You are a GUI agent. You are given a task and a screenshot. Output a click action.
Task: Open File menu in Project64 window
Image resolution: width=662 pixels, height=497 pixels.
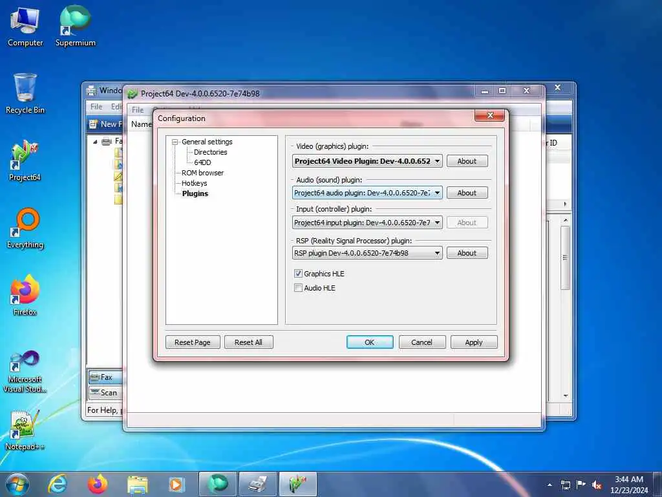point(138,110)
